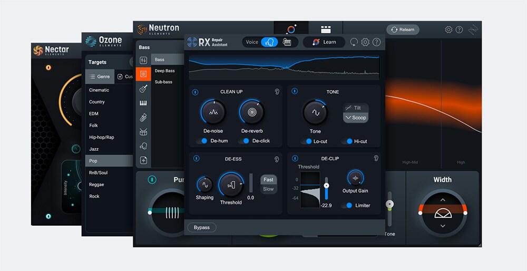Select Voice mode in RX Repair Assistant
The height and width of the screenshot is (271, 527).
pyautogui.click(x=269, y=42)
